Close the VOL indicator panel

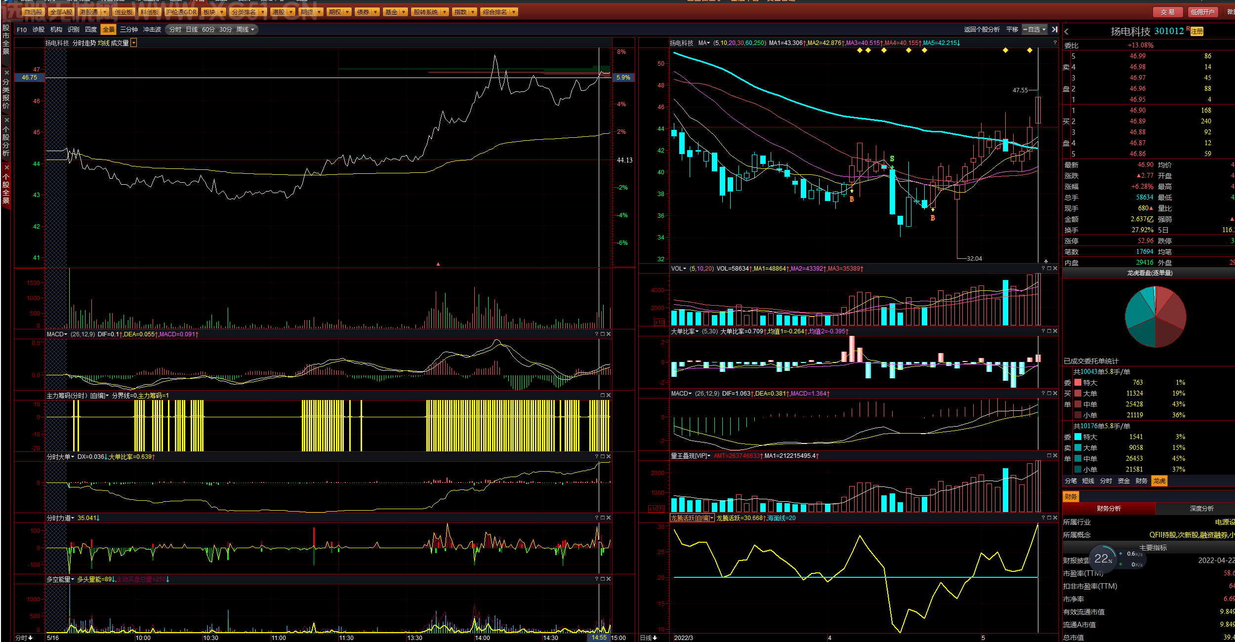(x=1055, y=268)
